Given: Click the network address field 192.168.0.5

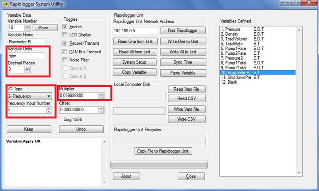Looking at the screenshot, I should (x=135, y=30).
